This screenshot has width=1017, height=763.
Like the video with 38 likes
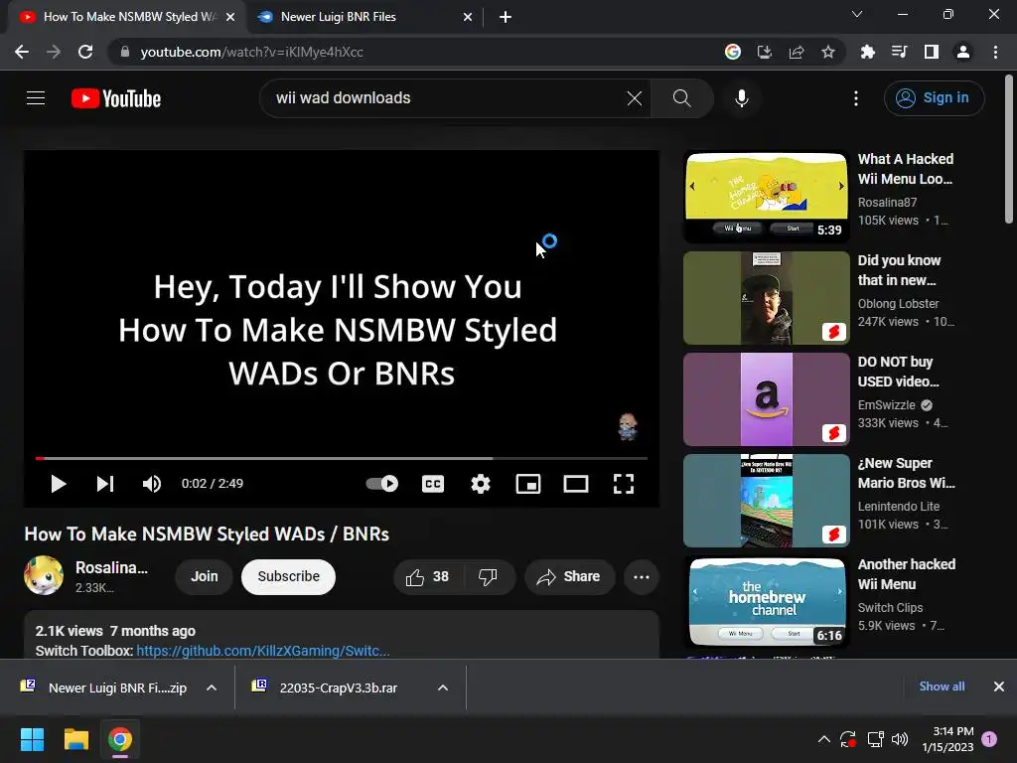click(427, 577)
